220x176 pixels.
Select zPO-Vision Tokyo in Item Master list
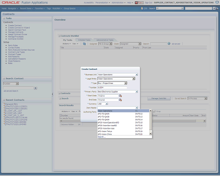(x=123, y=131)
